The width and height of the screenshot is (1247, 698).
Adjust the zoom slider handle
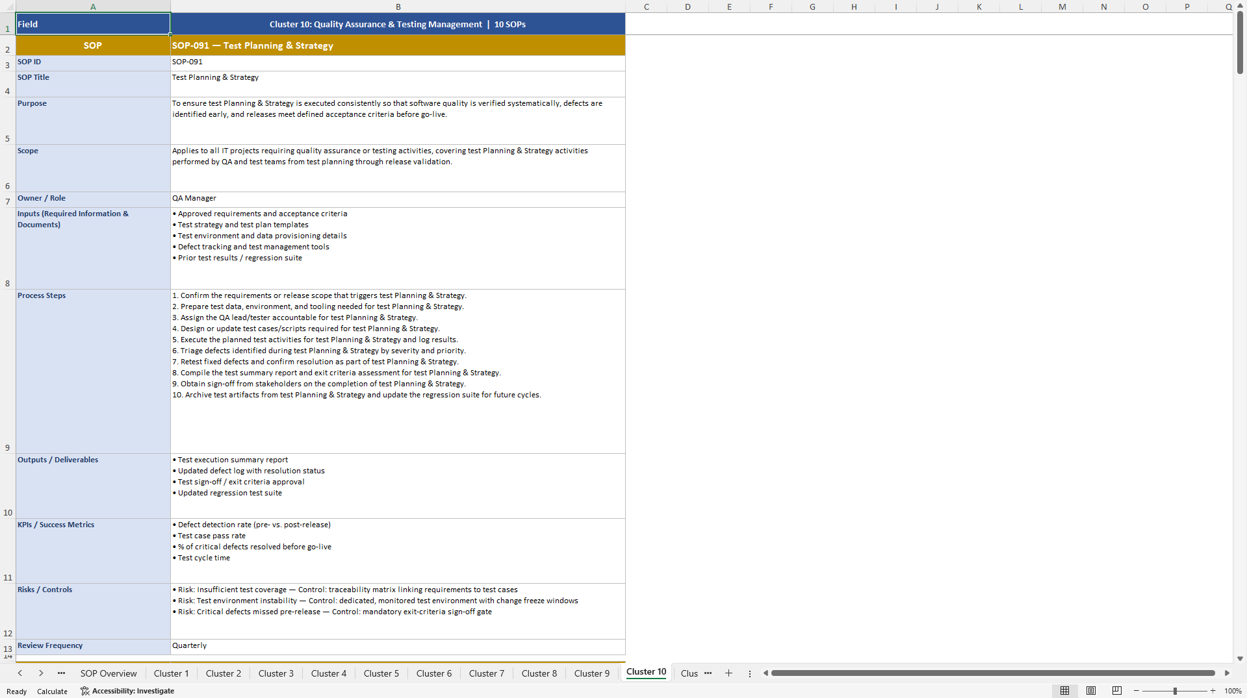click(1175, 691)
